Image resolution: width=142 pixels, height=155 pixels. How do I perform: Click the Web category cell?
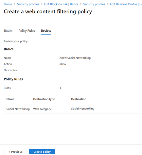(x=42, y=109)
